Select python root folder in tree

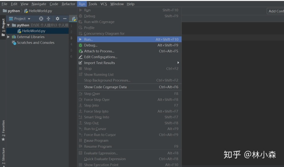tap(37, 25)
